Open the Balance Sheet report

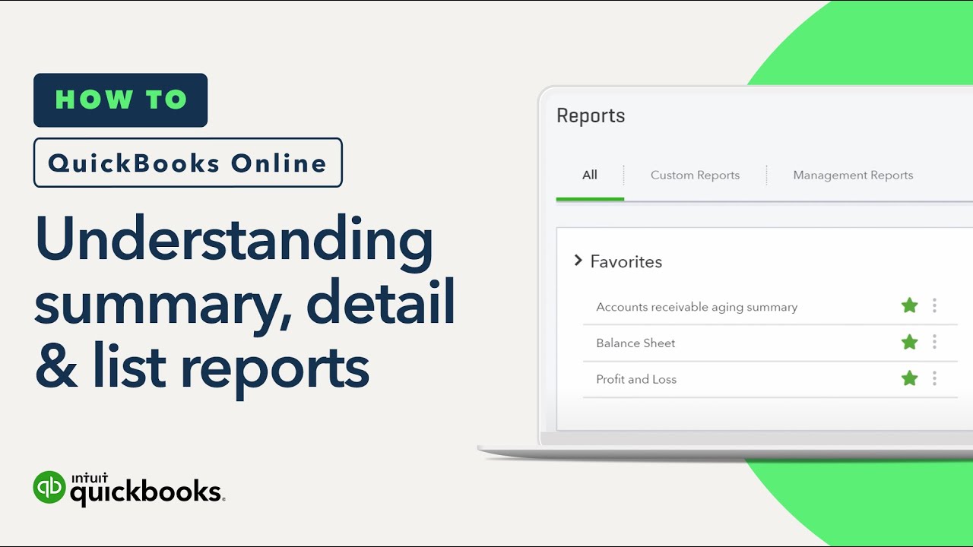(635, 343)
